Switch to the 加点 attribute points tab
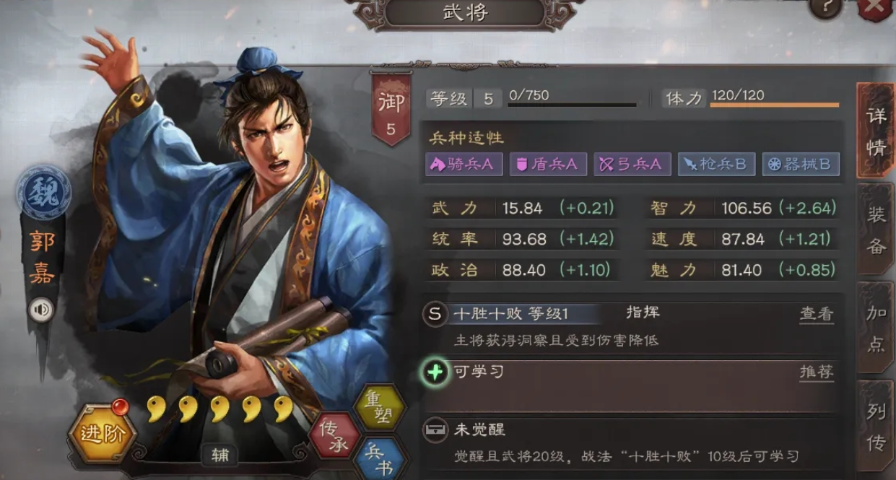Screen dimensions: 896x480 click(x=877, y=328)
